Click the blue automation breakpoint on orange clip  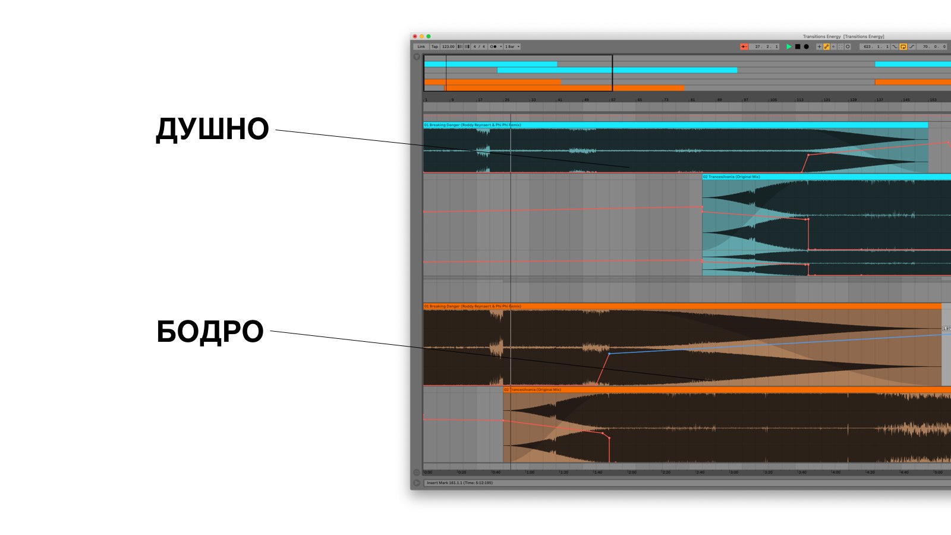tap(609, 354)
